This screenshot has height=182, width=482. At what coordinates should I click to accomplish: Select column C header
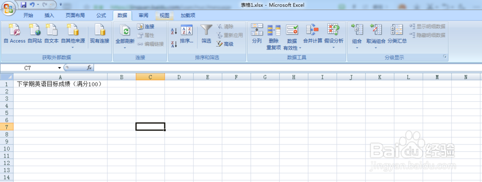point(150,77)
